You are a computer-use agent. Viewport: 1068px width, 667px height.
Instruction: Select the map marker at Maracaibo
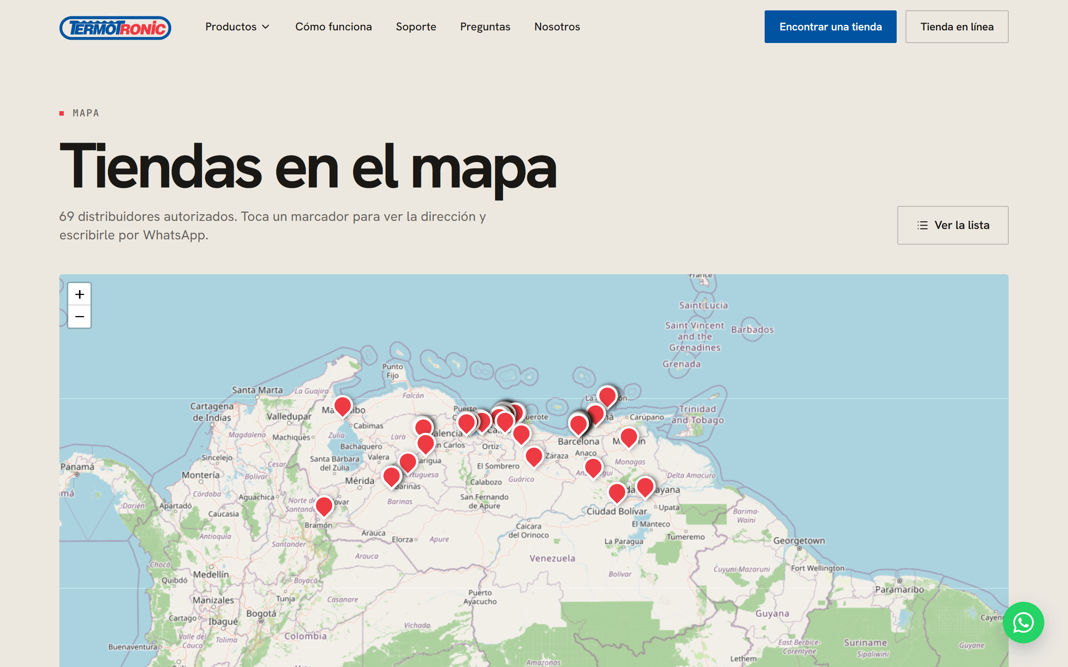343,406
